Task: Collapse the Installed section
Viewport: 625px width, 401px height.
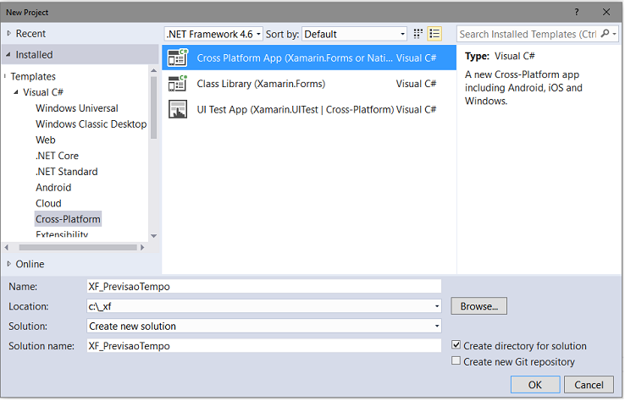Action: pyautogui.click(x=8, y=54)
